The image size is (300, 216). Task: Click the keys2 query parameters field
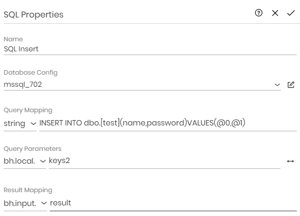click(165, 161)
